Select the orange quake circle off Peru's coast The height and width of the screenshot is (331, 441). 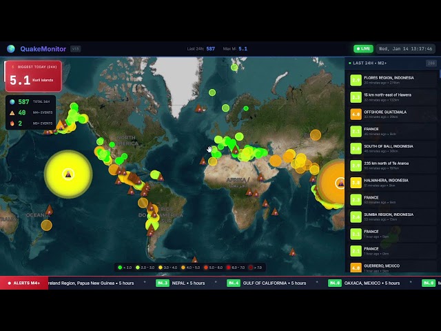143,203
